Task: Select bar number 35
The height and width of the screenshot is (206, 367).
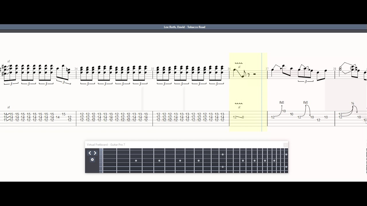Action: click(x=153, y=69)
